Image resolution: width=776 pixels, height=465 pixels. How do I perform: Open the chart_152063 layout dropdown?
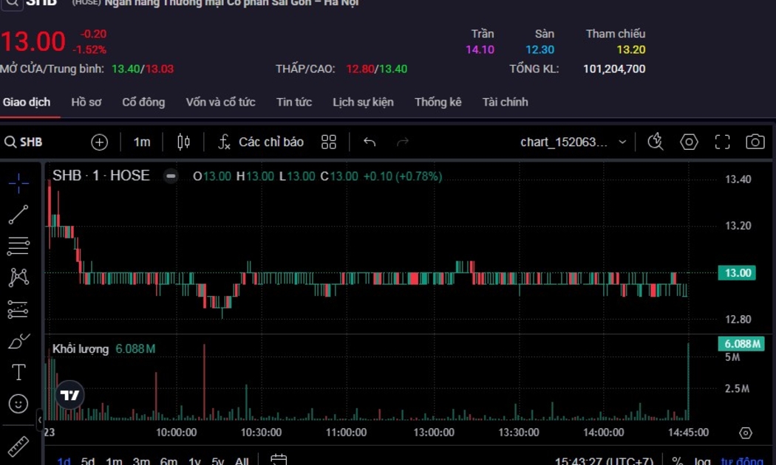[x=573, y=142]
